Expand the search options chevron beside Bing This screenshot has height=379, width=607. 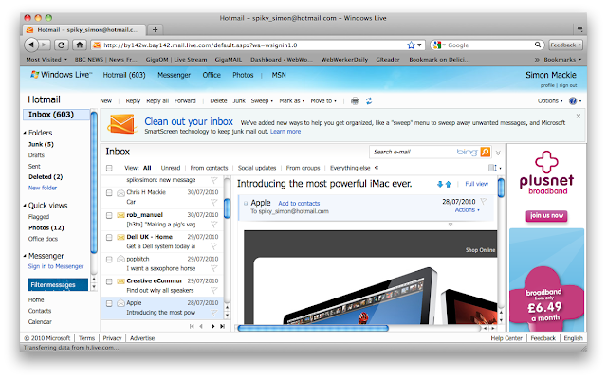(498, 153)
